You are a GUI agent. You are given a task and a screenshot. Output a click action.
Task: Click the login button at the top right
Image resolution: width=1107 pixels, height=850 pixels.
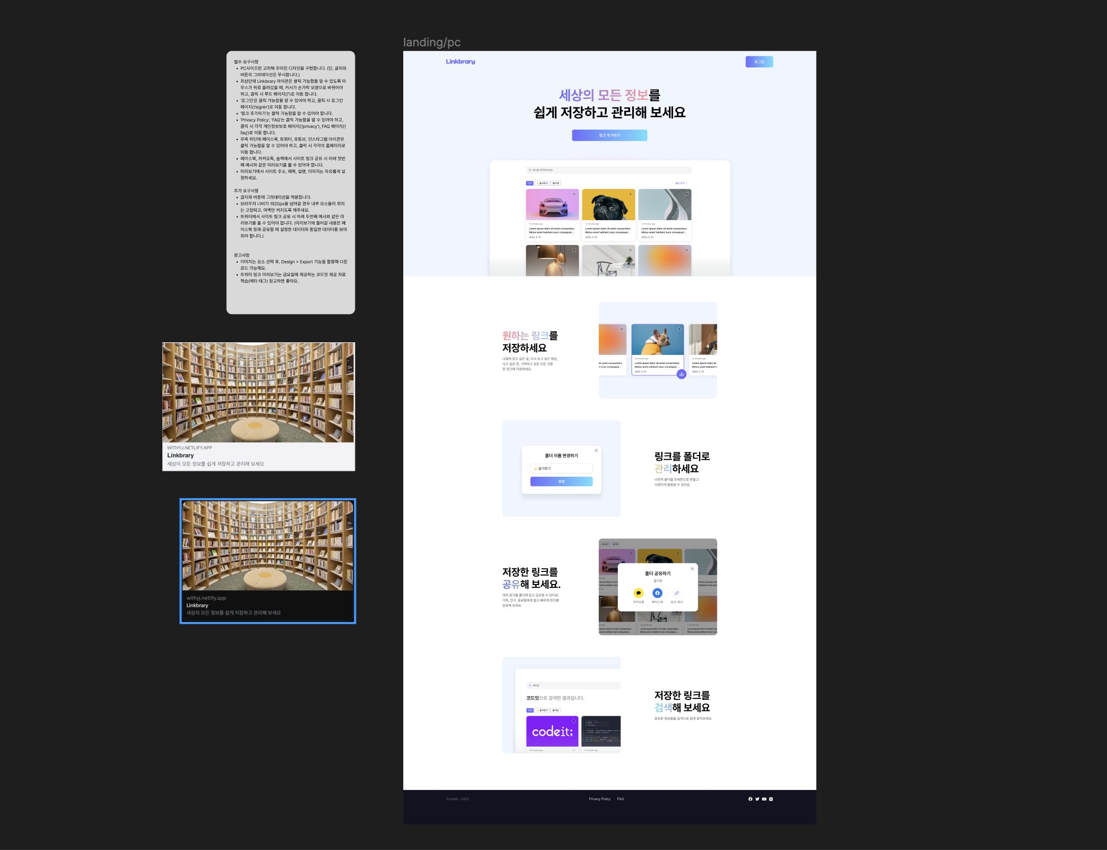(759, 62)
